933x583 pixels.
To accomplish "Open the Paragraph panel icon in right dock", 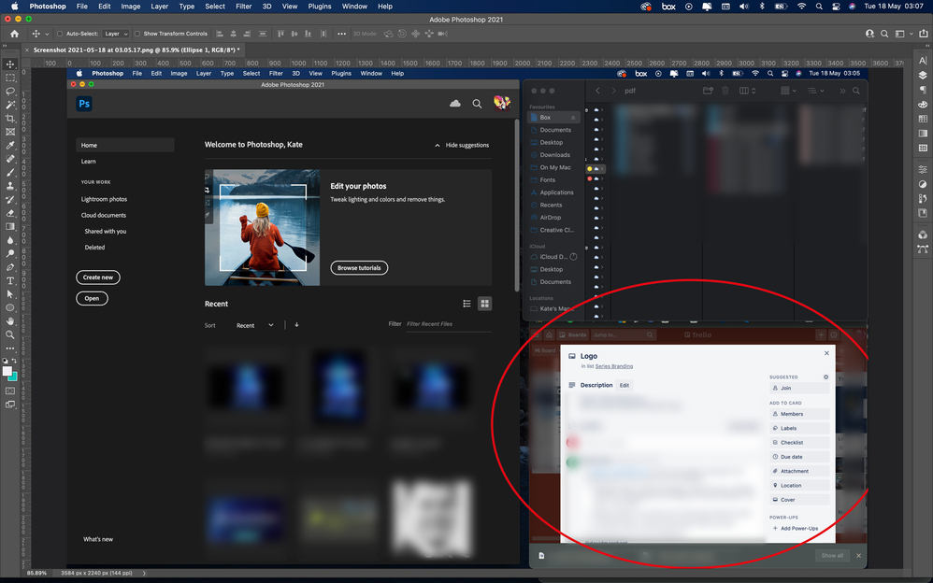I will pyautogui.click(x=923, y=90).
